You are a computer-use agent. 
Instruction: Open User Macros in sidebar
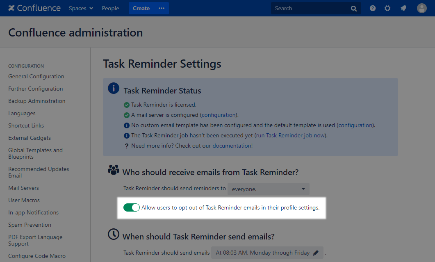coord(24,200)
